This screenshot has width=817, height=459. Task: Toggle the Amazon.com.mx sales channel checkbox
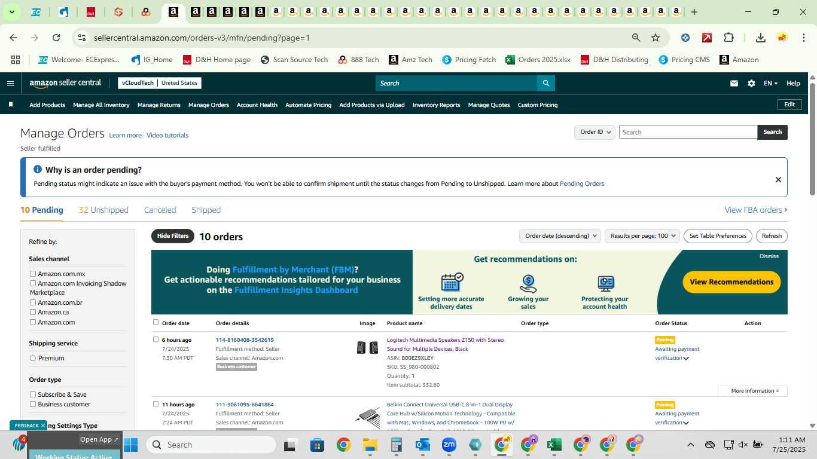33,274
